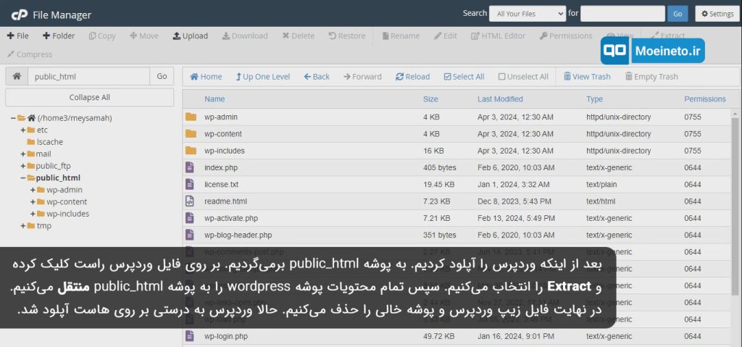Expand wp-admin in the tree

33,190
